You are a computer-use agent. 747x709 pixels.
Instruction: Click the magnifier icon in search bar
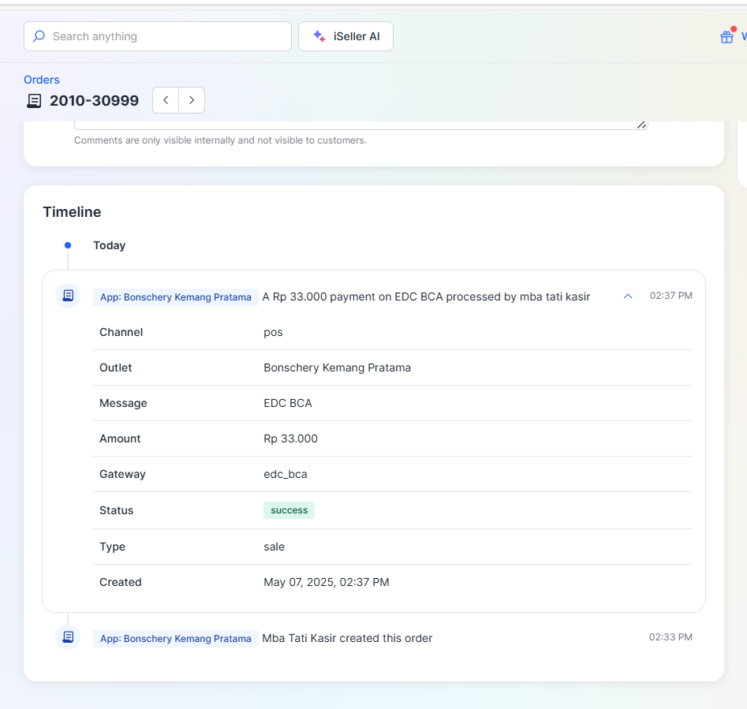point(39,36)
